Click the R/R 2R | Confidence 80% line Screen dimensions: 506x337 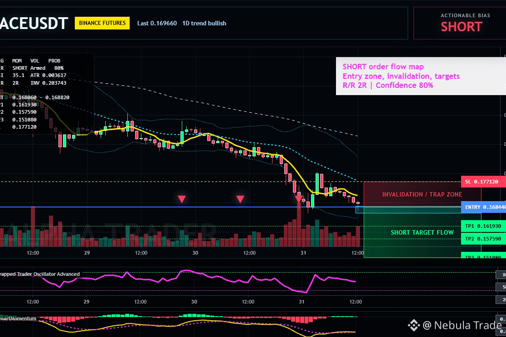pos(388,85)
